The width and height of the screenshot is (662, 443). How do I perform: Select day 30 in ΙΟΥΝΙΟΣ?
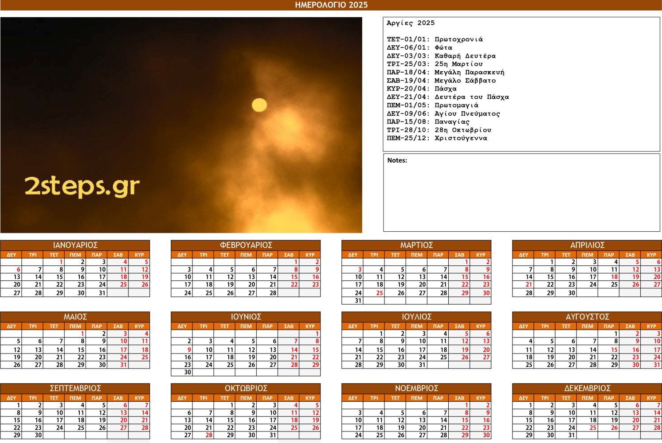[x=182, y=373]
